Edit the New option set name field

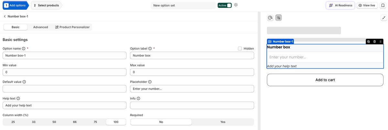point(183,5)
